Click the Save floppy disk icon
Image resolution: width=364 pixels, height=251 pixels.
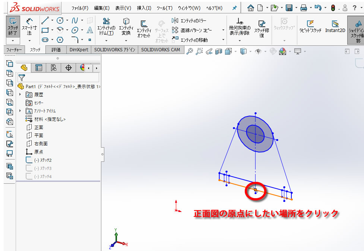[x=289, y=8]
